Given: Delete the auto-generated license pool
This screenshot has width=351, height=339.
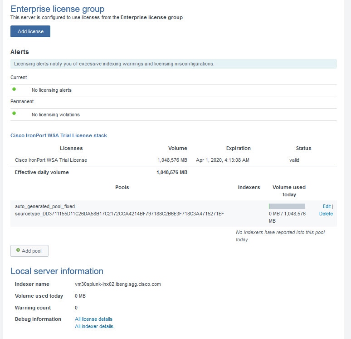Looking at the screenshot, I should pos(326,214).
